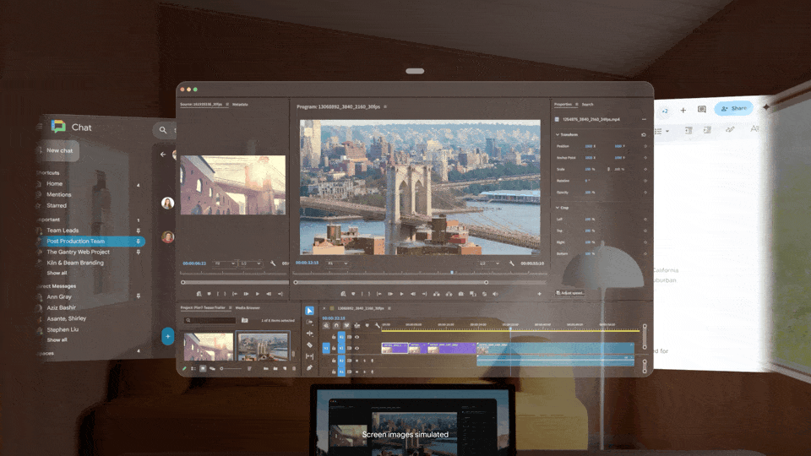Toggle timeline Linked Selection icon
The height and width of the screenshot is (456, 811).
[346, 325]
